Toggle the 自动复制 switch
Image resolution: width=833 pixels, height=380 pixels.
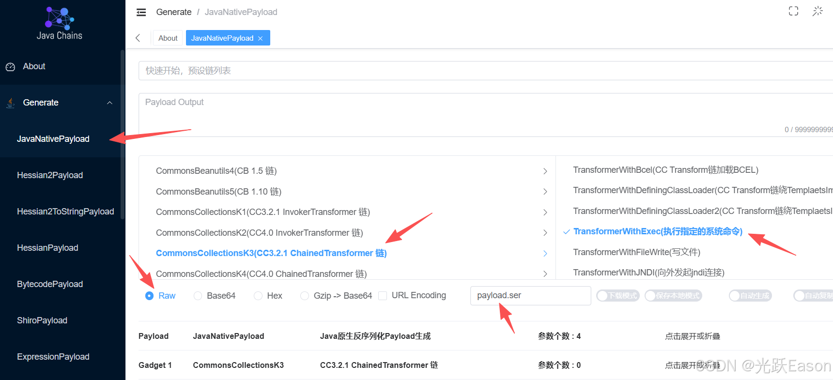814,296
